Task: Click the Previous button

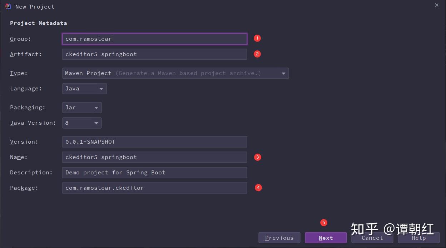Action: (279, 238)
